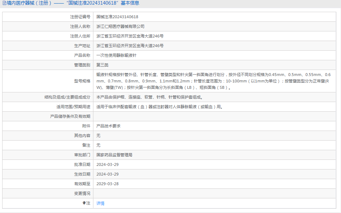Click the 型号规格 label
Screen dimensions: 341x213
pyautogui.click(x=82, y=81)
